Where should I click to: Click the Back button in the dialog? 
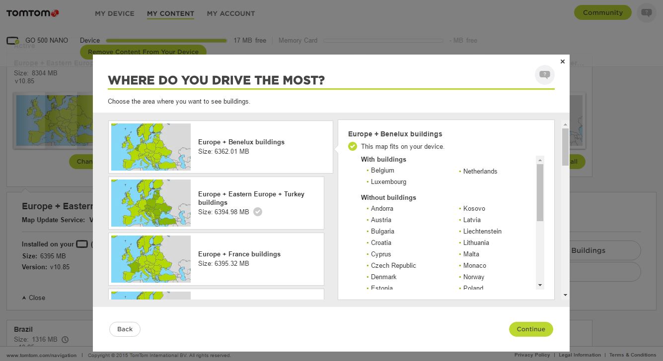(x=125, y=329)
